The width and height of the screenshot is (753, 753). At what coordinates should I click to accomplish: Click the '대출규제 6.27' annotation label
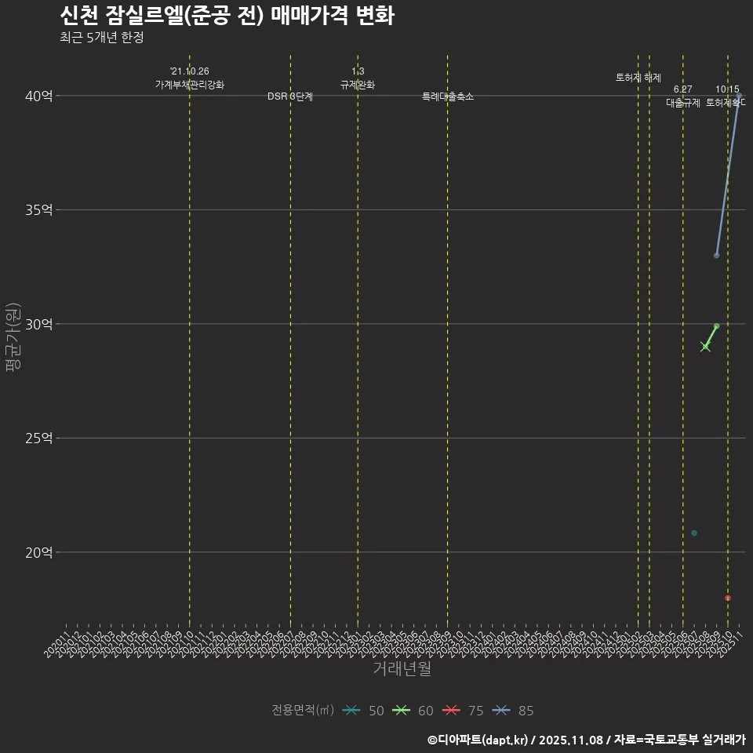coord(683,96)
